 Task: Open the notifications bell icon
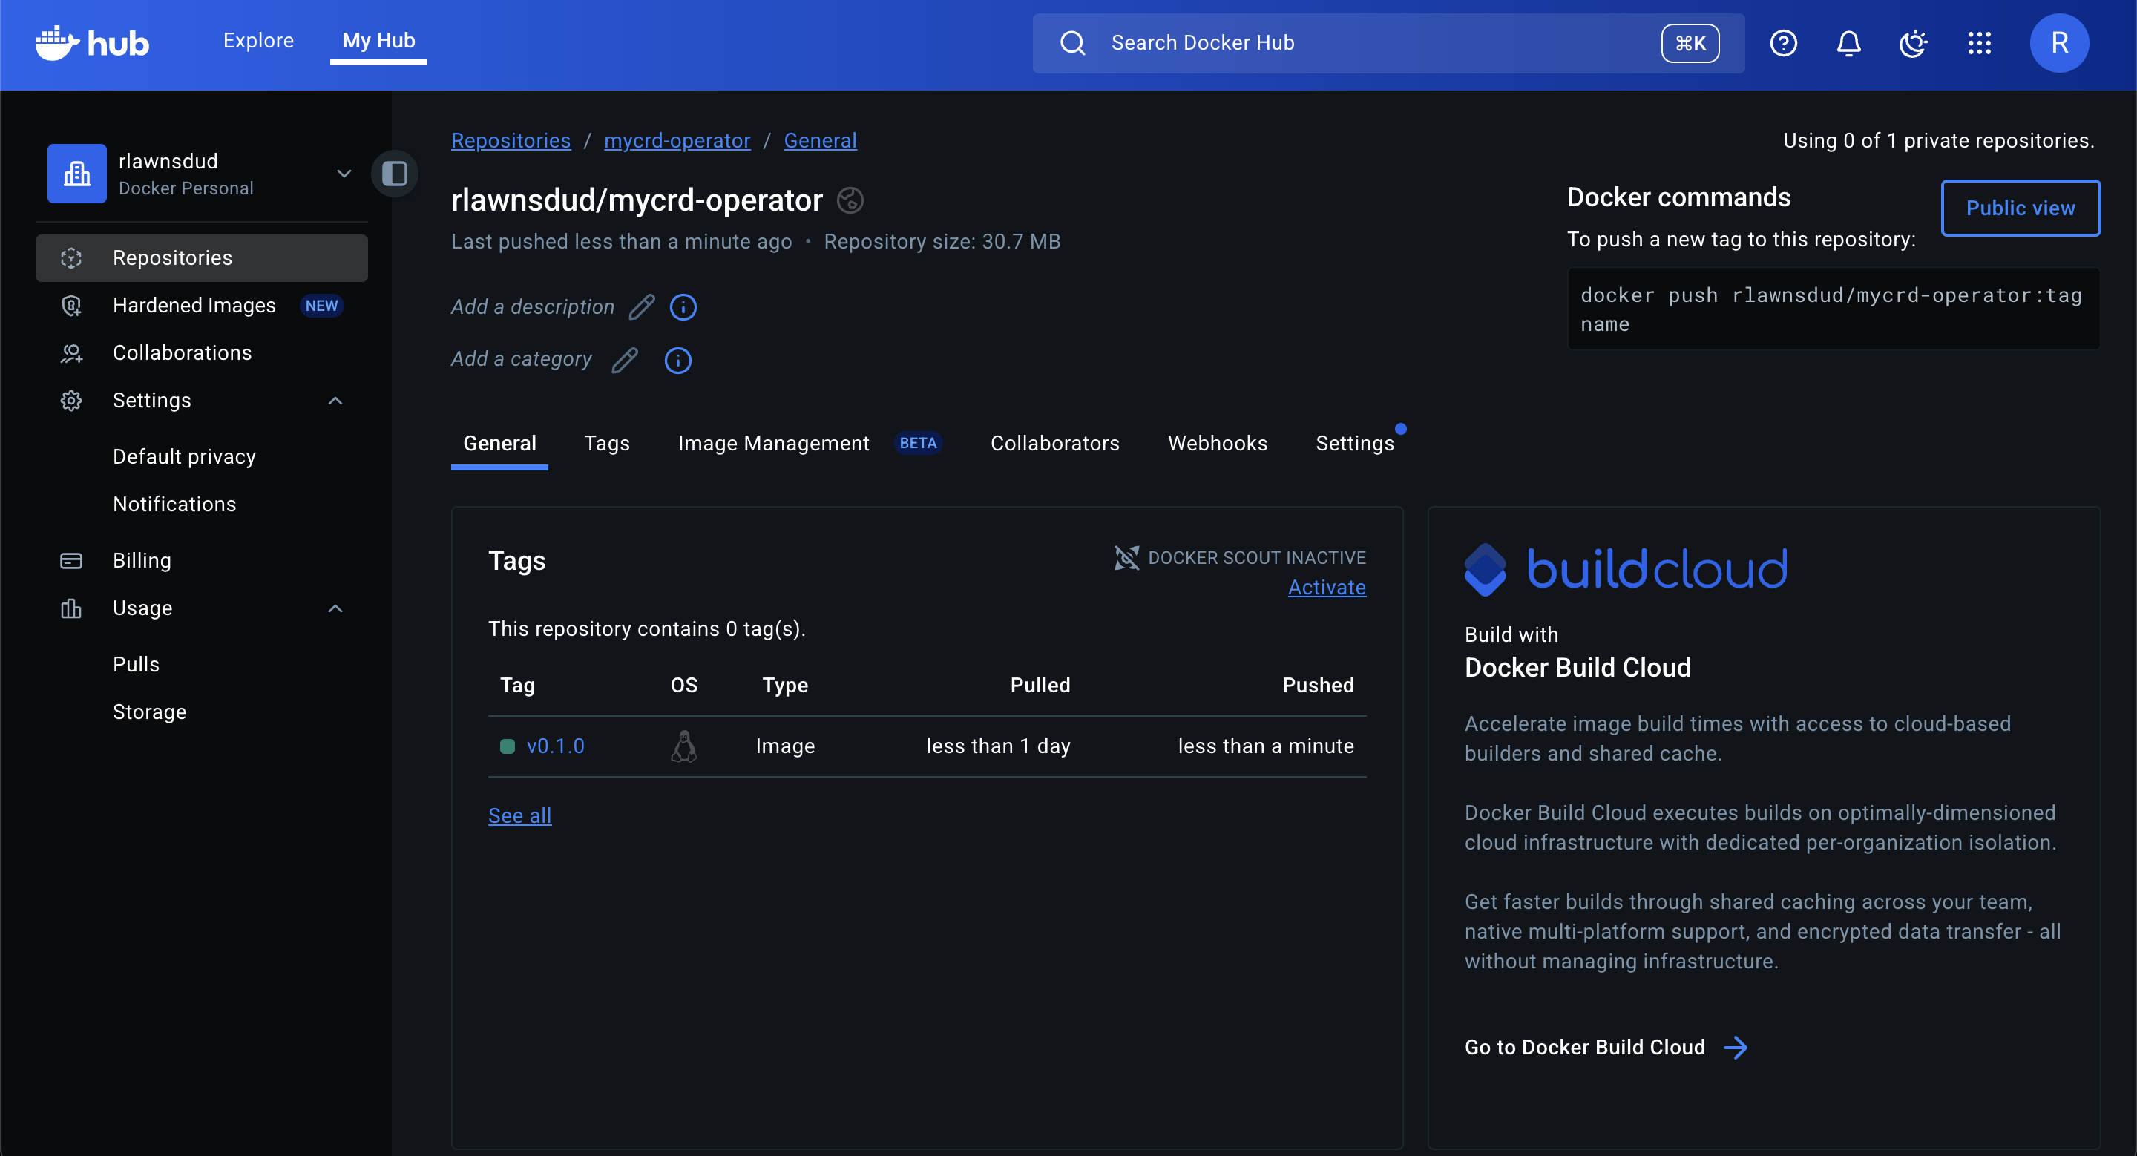pyautogui.click(x=1848, y=43)
